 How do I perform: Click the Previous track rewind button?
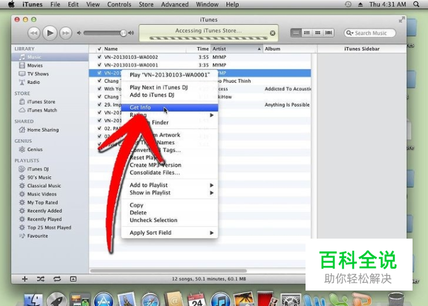[x=34, y=33]
